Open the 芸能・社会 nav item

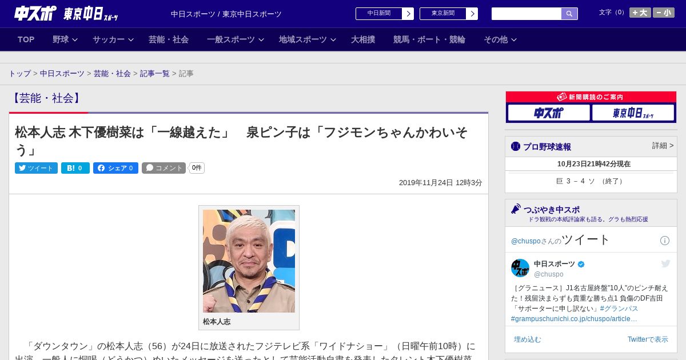coord(169,39)
